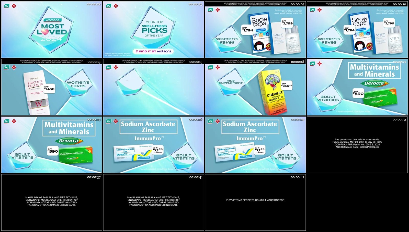
Task: Click the Watsons W logo in the 00:00:23 frame
Action: point(7,121)
